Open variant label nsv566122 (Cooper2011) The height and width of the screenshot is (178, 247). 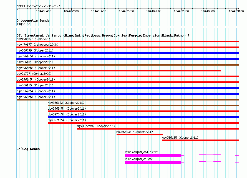tap(66, 103)
